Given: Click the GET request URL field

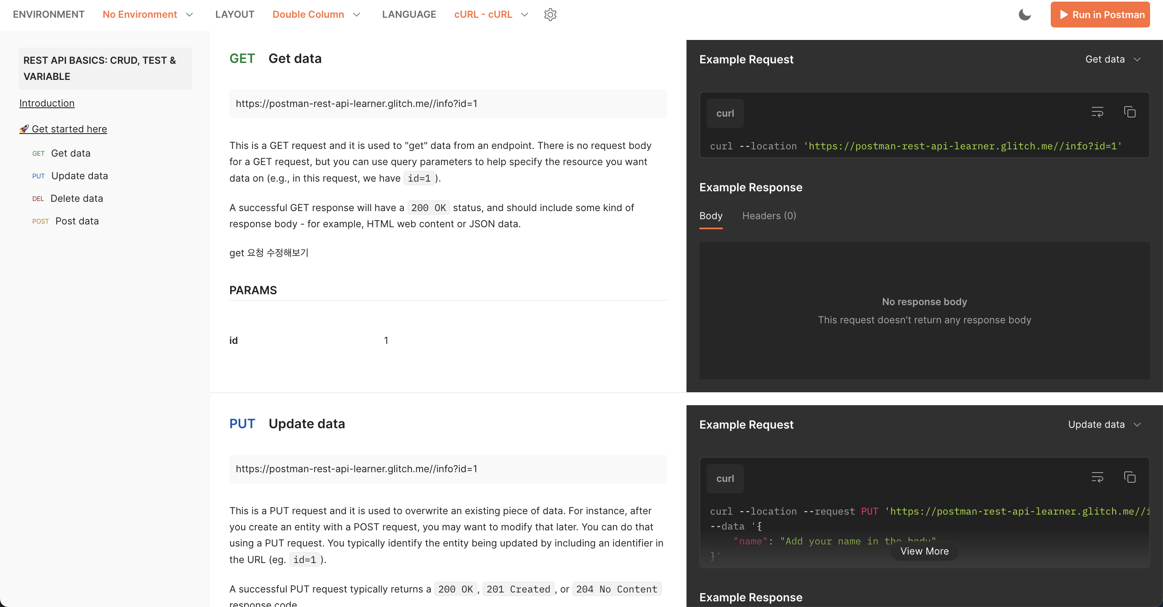Looking at the screenshot, I should coord(448,103).
